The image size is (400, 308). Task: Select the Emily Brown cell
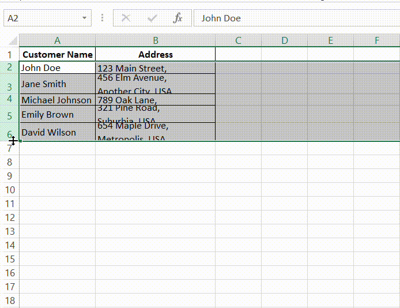pyautogui.click(x=58, y=114)
